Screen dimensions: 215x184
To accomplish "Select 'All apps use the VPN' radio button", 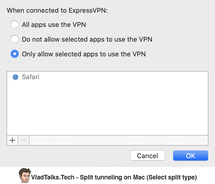I will (15, 24).
